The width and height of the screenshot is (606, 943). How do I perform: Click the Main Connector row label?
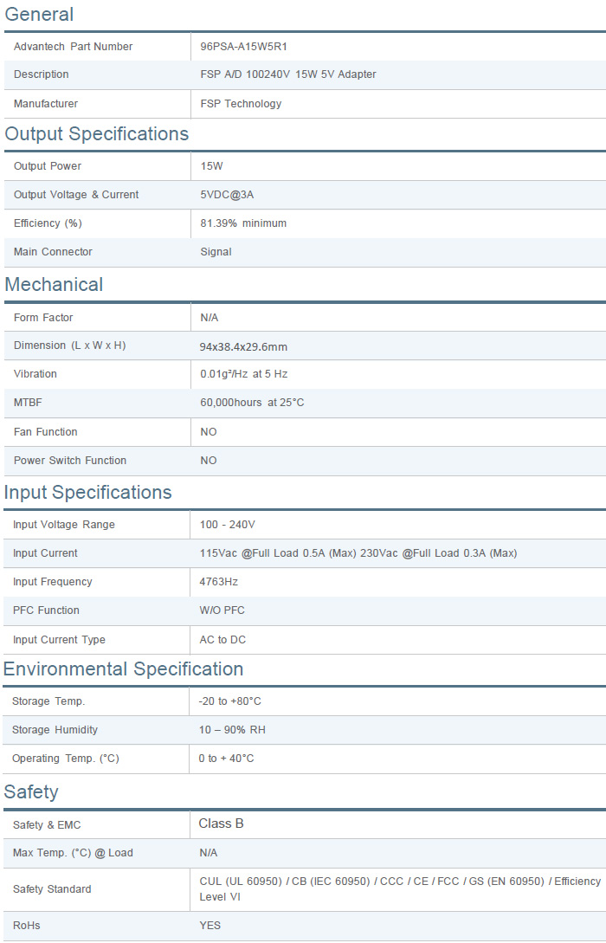[x=53, y=252]
